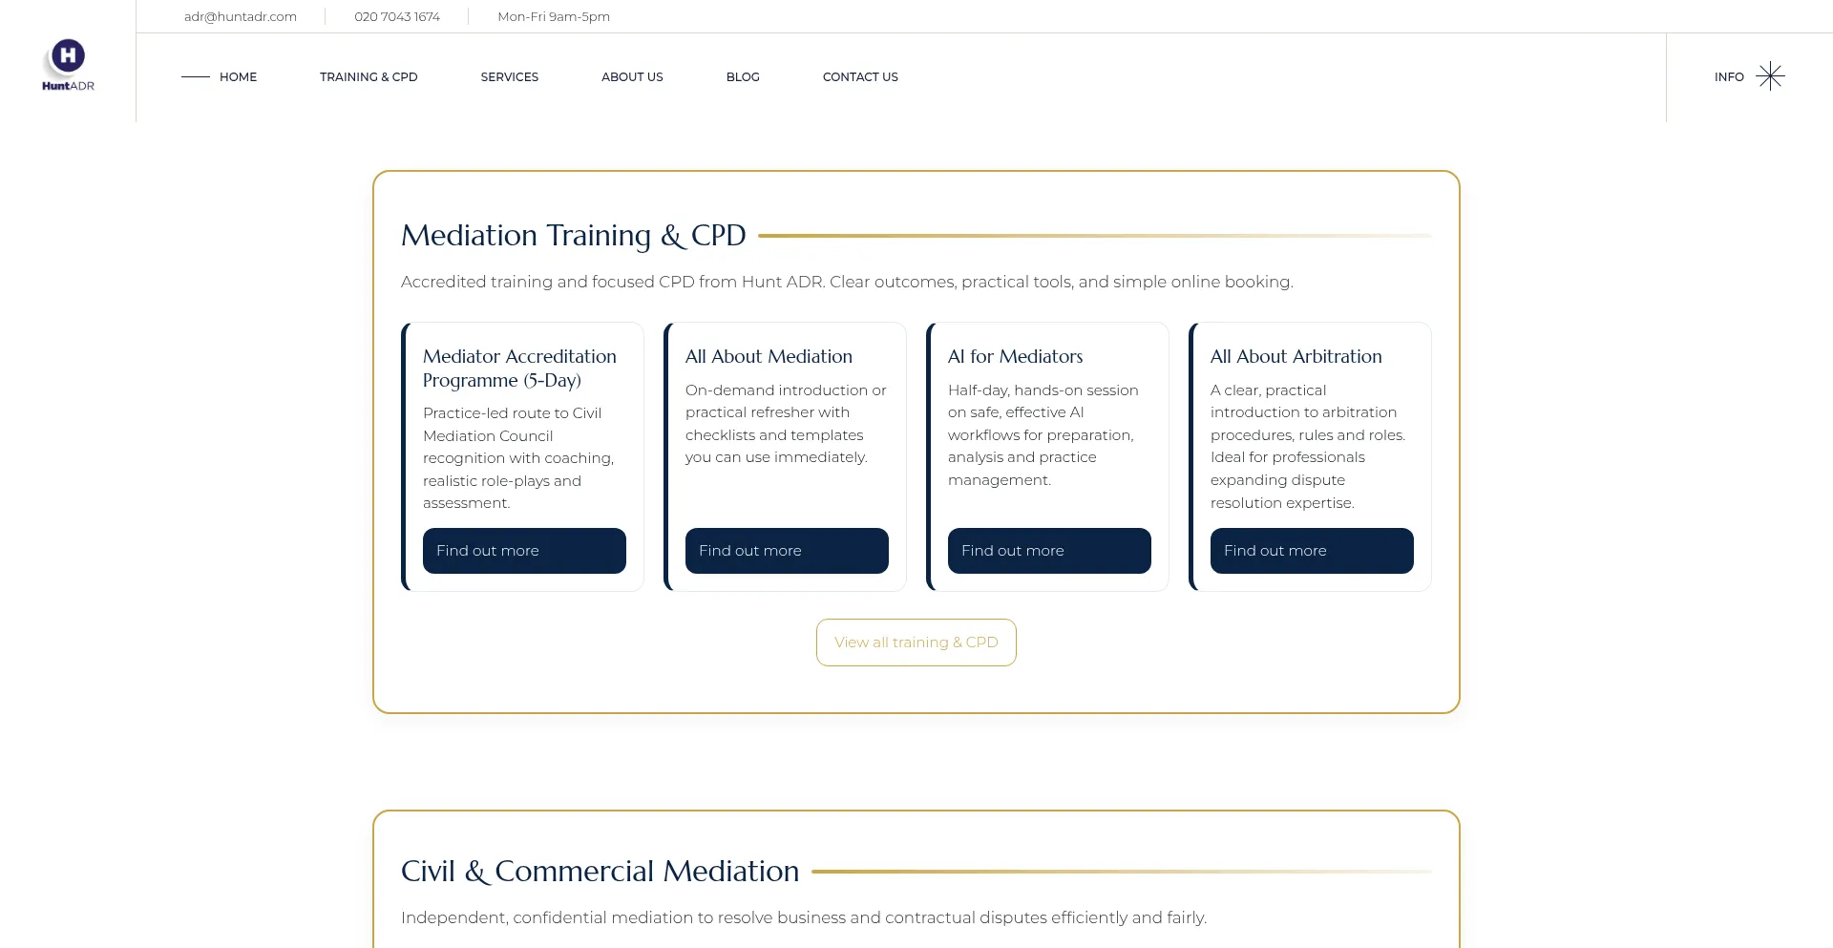Click the Mediation Training & CPD heading
The height and width of the screenshot is (948, 1833).
pos(573,235)
